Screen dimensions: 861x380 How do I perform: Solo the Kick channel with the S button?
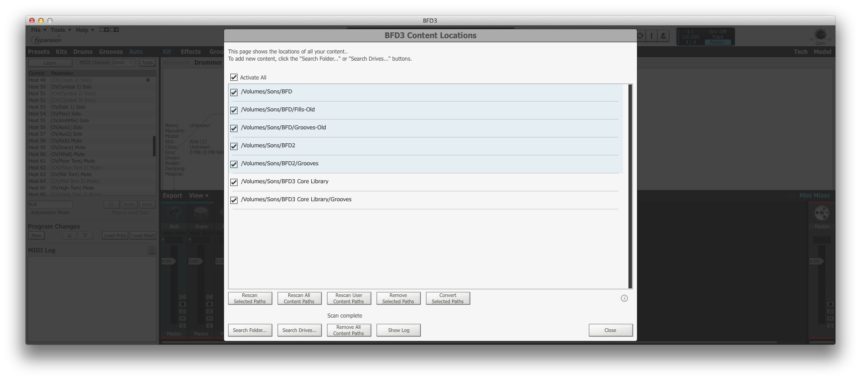click(x=183, y=326)
